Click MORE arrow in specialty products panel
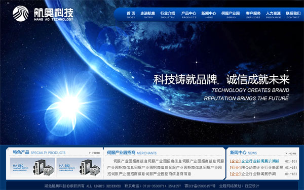 (95, 153)
